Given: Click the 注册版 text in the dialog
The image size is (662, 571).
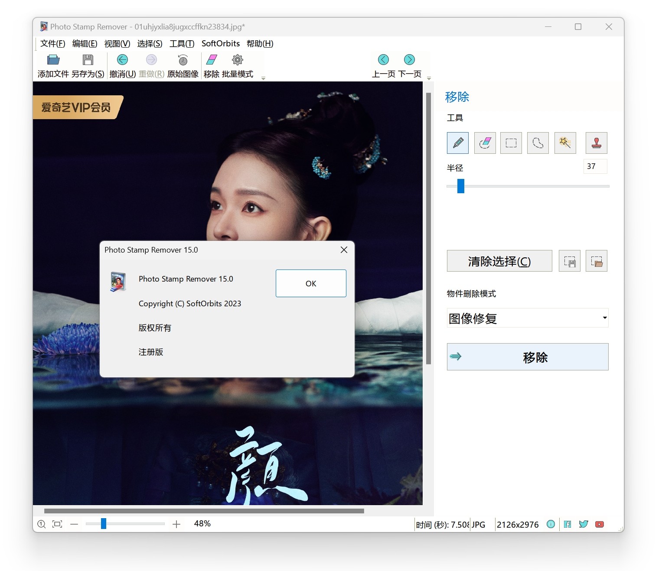Looking at the screenshot, I should coord(151,352).
